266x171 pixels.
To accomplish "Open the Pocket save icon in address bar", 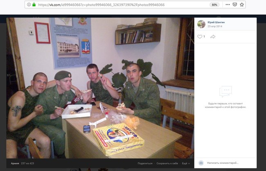I will coord(234,4).
